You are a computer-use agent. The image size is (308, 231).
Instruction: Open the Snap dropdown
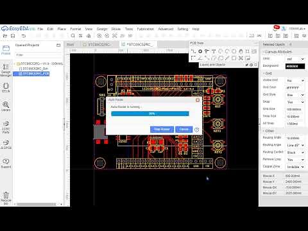(295, 102)
